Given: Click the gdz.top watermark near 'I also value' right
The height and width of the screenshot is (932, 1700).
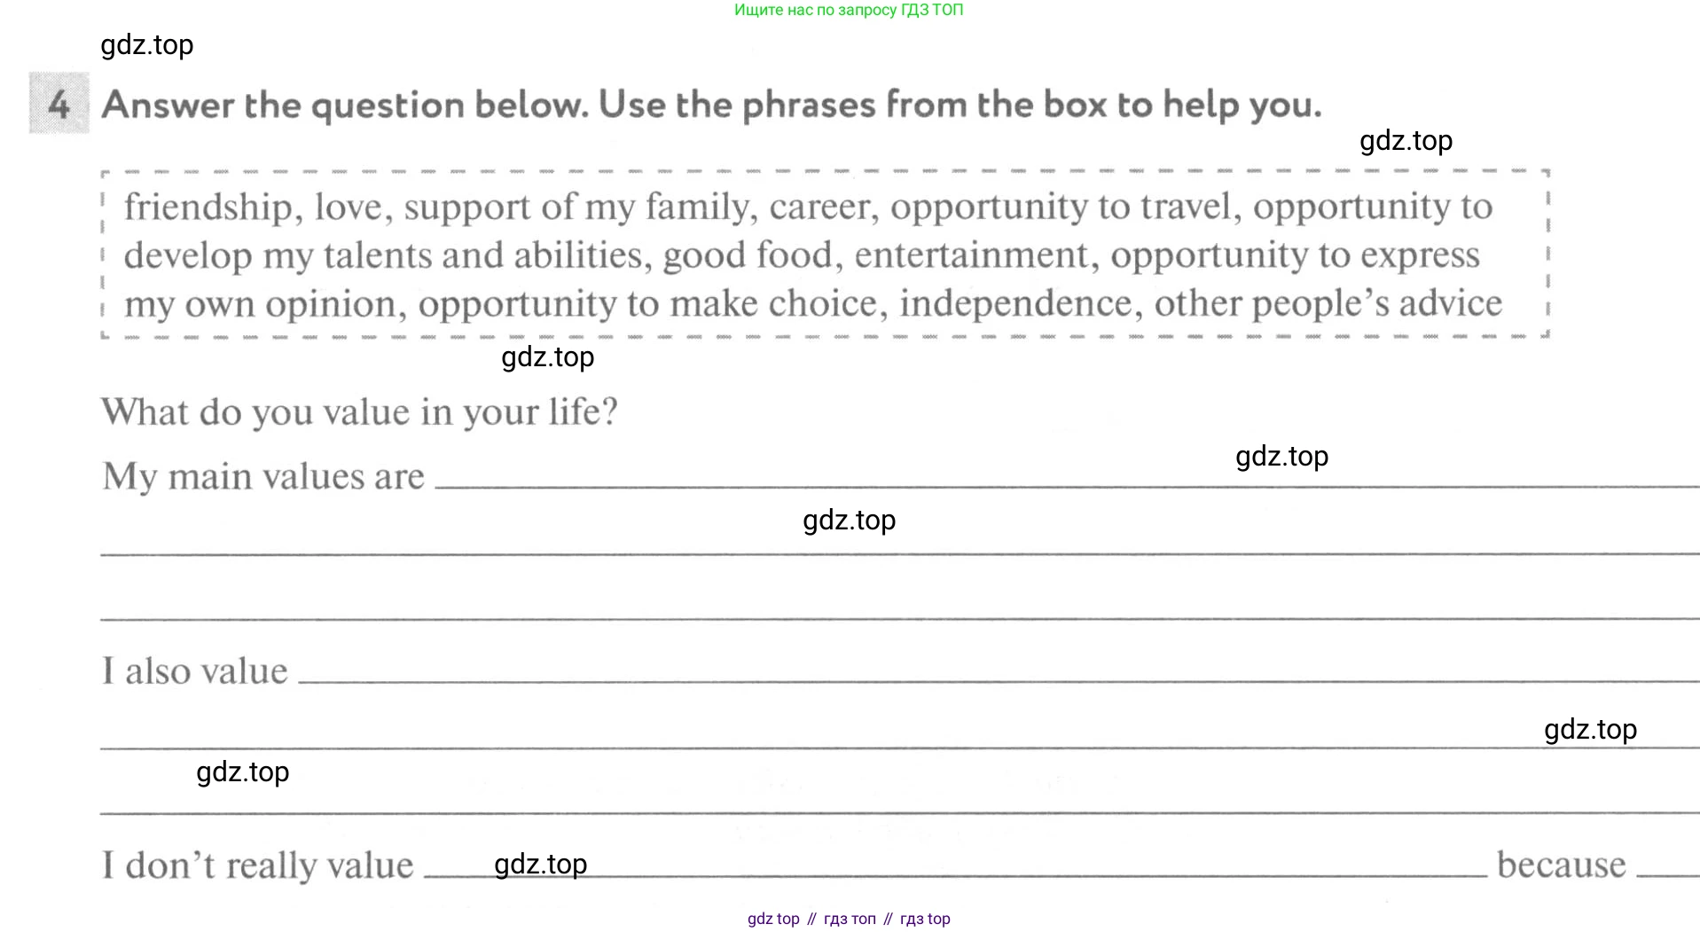Looking at the screenshot, I should [x=1590, y=730].
